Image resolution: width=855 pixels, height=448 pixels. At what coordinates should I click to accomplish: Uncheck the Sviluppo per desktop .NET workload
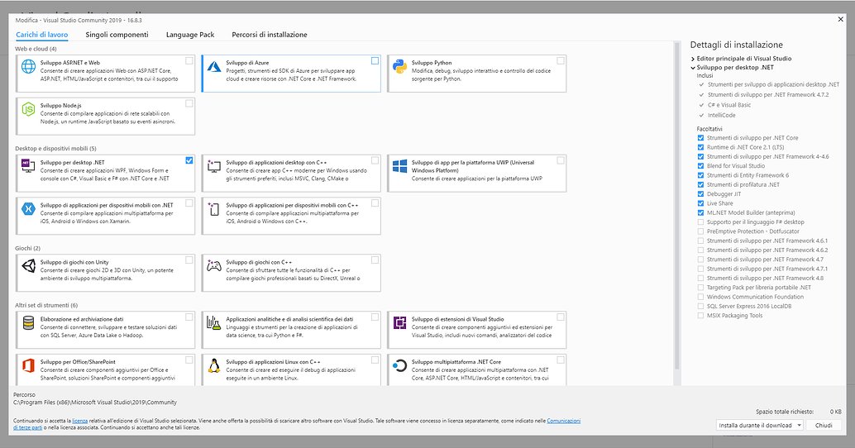tap(189, 160)
